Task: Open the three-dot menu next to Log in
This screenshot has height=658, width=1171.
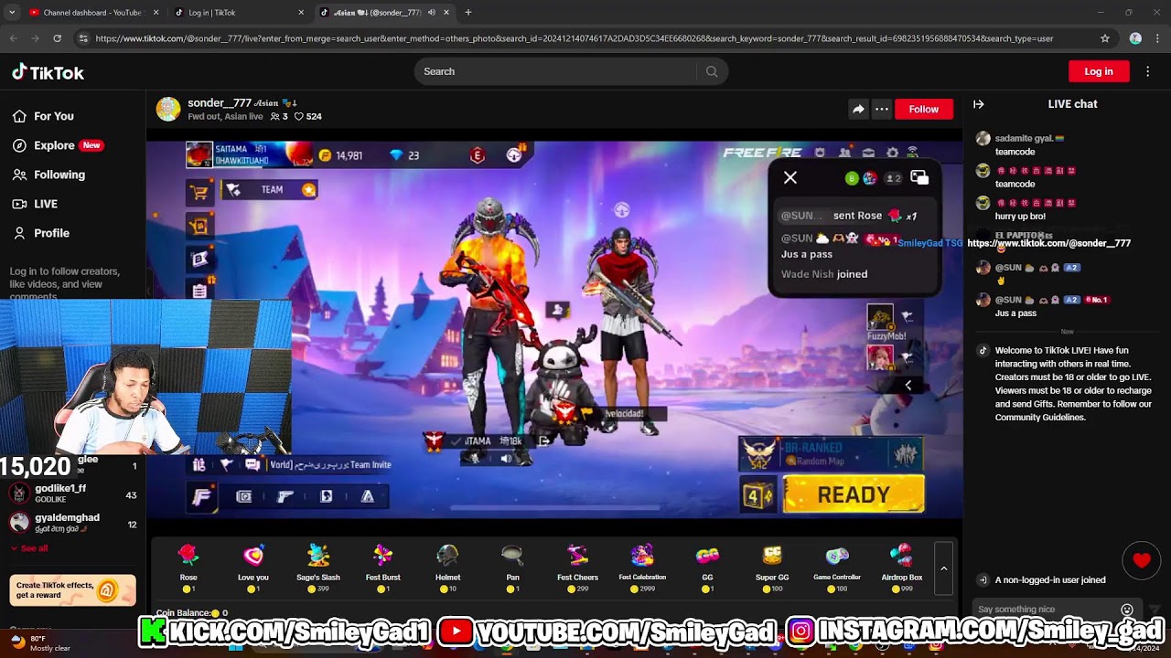Action: [x=1148, y=71]
